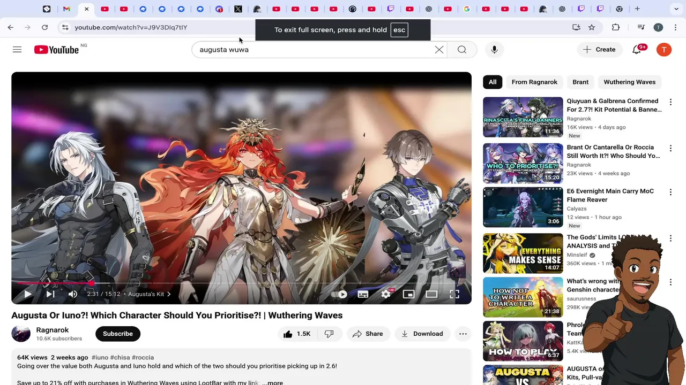Image resolution: width=686 pixels, height=385 pixels.
Task: Open Ragnarok channel avatar
Action: 21,334
